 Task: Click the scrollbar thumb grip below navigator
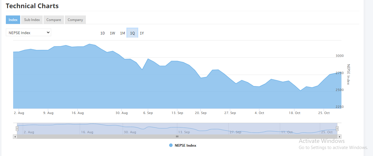[177, 136]
